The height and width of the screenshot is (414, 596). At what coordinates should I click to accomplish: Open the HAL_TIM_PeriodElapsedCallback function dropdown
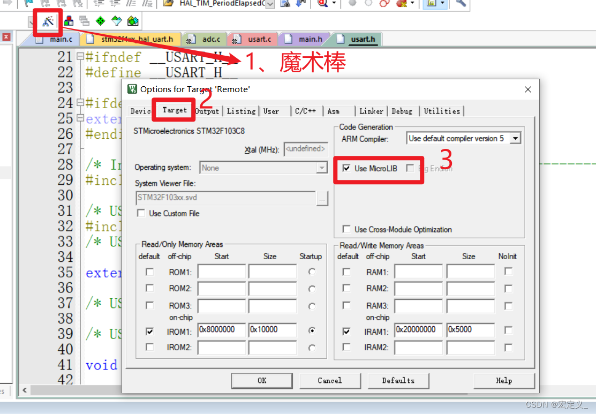[270, 4]
